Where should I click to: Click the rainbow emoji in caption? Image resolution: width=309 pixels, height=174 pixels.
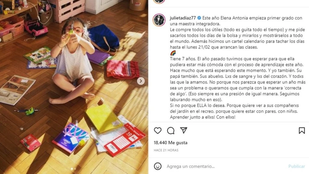coord(173,53)
